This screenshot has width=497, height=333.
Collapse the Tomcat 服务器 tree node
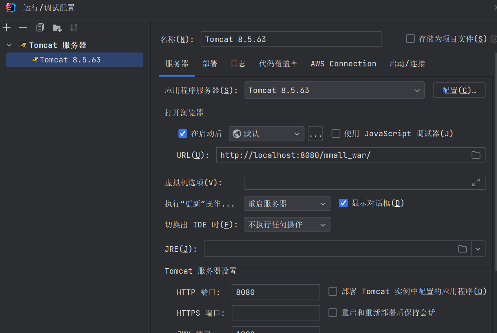pos(9,45)
